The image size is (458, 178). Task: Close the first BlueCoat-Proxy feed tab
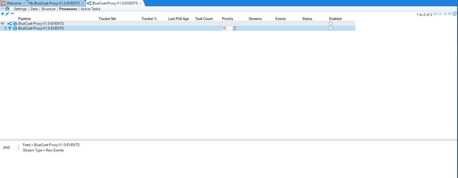[x=82, y=3]
